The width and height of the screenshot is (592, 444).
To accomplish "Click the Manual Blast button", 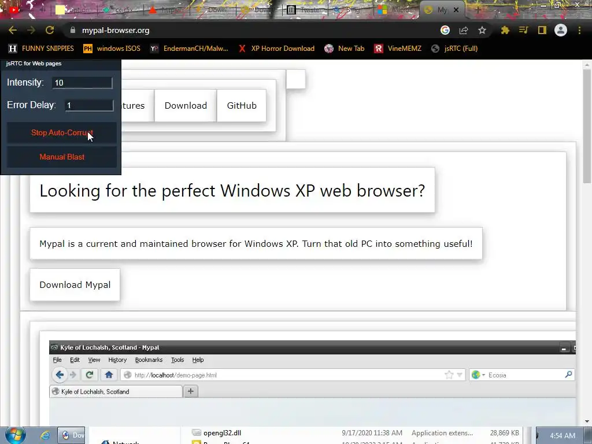I will point(62,157).
